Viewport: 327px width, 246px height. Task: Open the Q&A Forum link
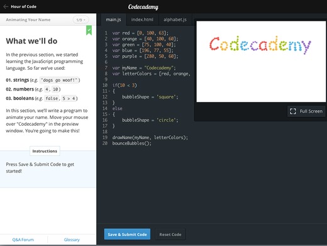pyautogui.click(x=23, y=240)
